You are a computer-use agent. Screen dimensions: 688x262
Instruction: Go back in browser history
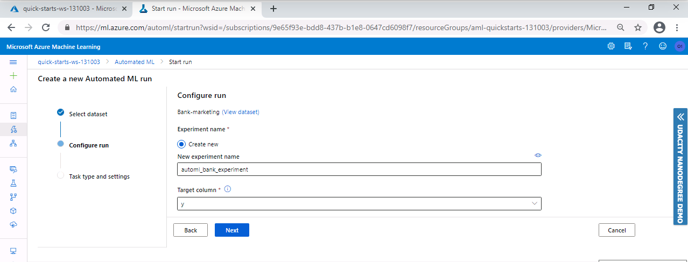[11, 27]
